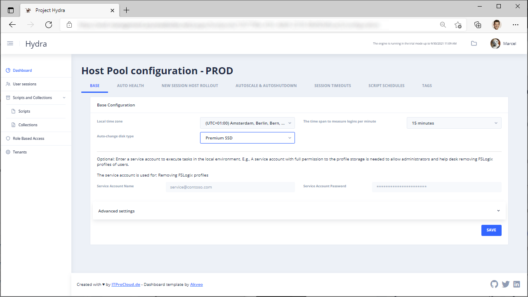Viewport: 528px width, 297px height.
Task: Click the Service Account Name input field
Action: 230,187
